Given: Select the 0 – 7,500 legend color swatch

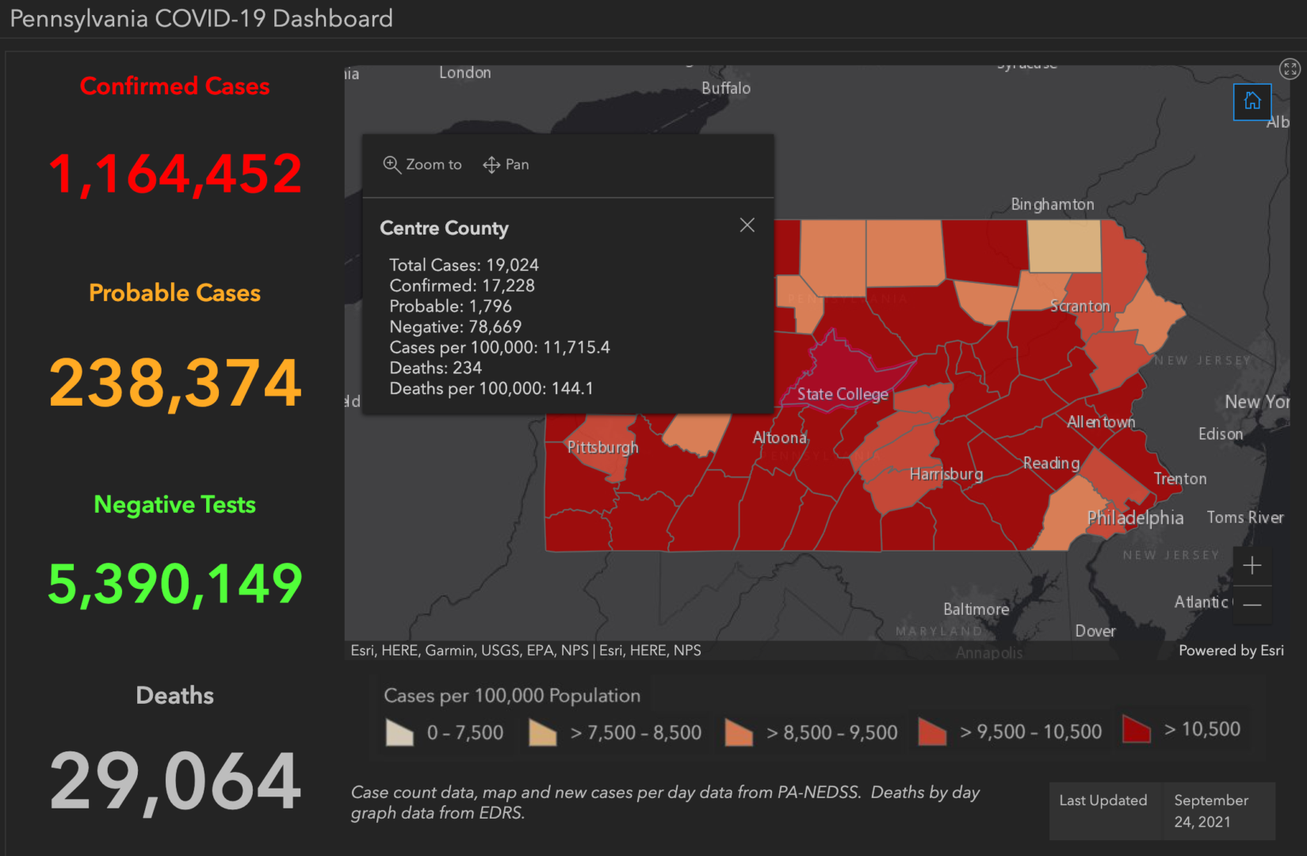Looking at the screenshot, I should coord(399,733).
